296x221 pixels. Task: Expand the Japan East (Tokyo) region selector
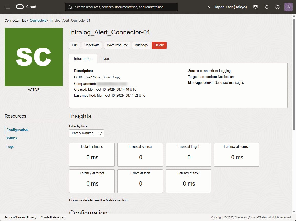click(x=227, y=7)
